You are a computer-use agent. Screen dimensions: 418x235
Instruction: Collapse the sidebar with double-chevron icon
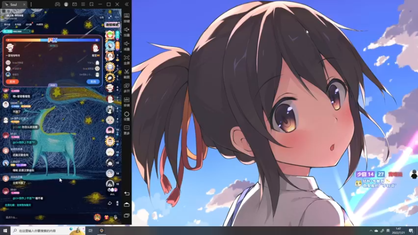pyautogui.click(x=126, y=4)
